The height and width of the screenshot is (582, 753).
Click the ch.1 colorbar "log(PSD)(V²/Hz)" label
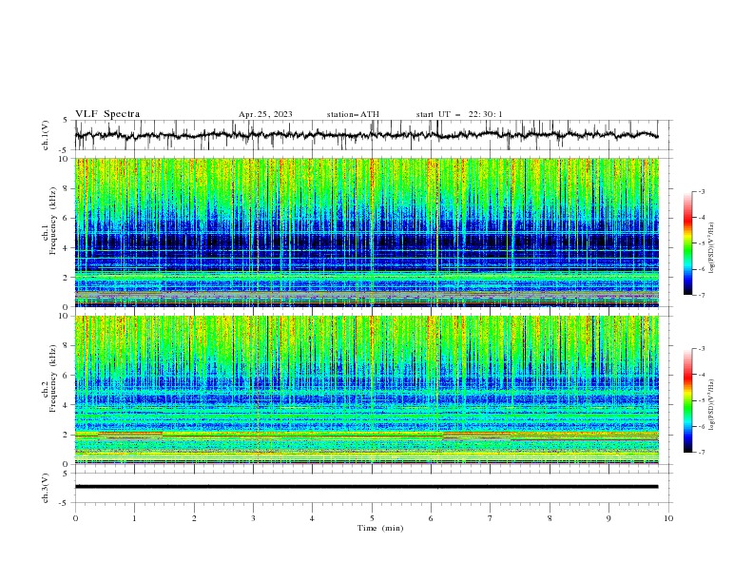click(712, 248)
